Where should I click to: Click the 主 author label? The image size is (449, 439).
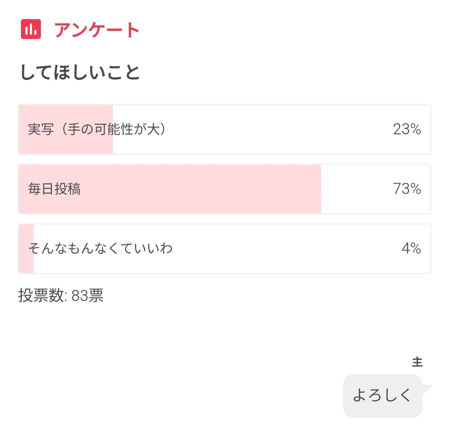[x=417, y=362]
